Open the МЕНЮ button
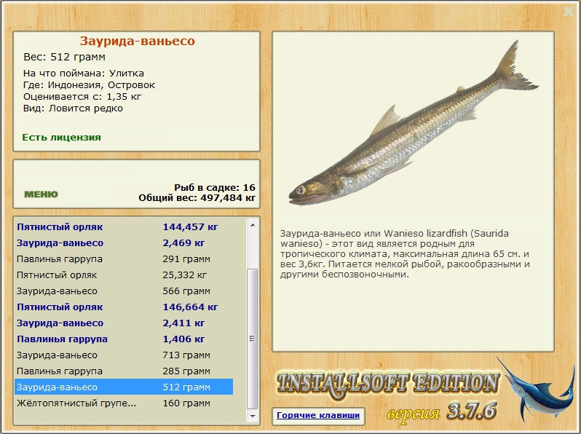The image size is (581, 434). point(41,194)
